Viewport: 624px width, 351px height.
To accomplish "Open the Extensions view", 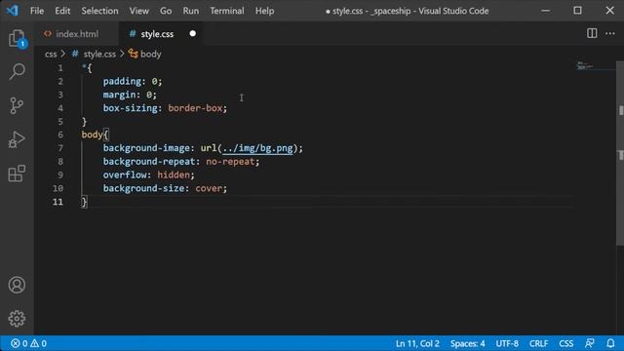I will click(x=17, y=174).
